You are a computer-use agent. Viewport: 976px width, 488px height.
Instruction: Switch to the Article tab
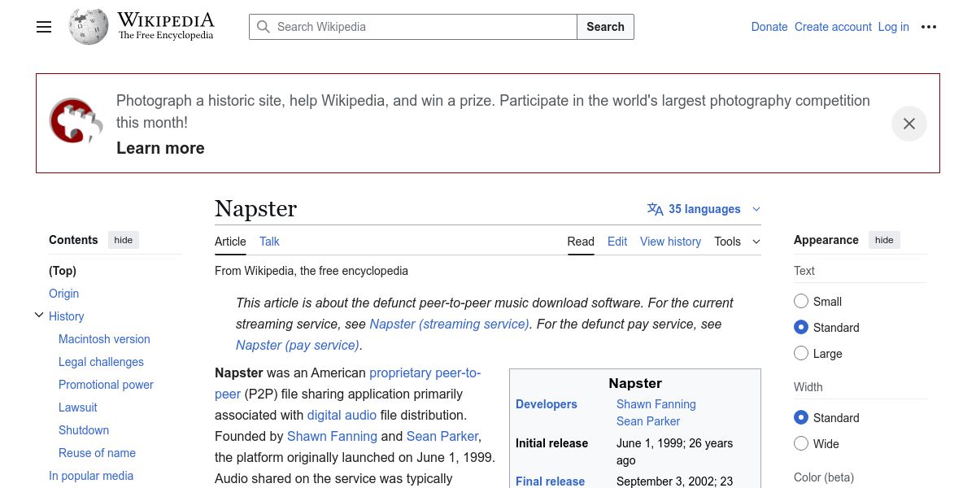(x=230, y=242)
